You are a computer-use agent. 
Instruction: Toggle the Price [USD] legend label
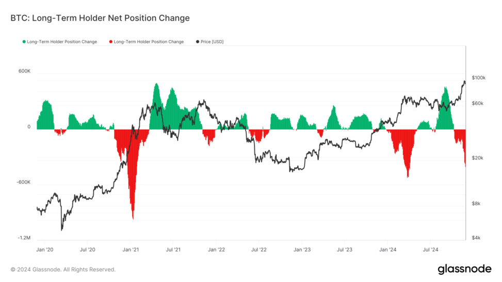click(212, 42)
